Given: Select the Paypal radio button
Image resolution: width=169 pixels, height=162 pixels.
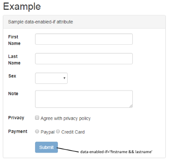Looking at the screenshot, I should [37, 131].
